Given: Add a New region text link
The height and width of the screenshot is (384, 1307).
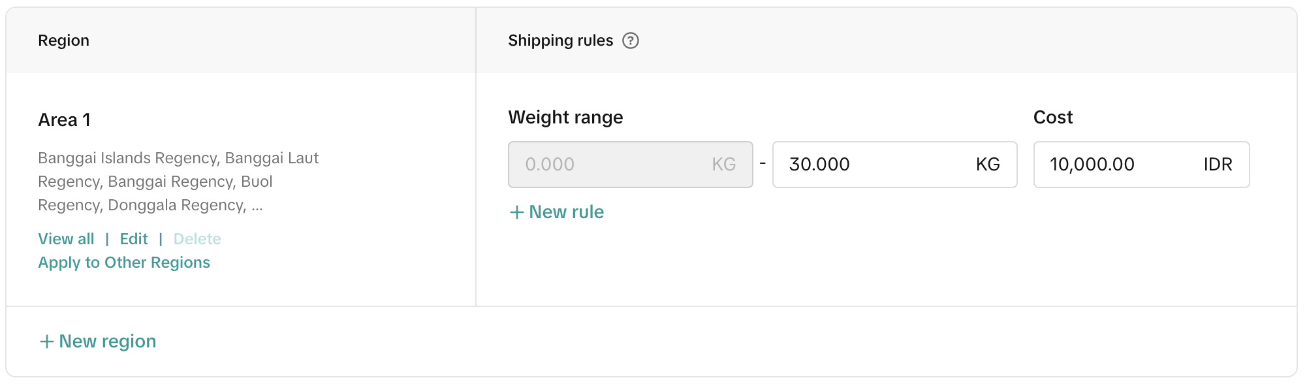Looking at the screenshot, I should (107, 342).
